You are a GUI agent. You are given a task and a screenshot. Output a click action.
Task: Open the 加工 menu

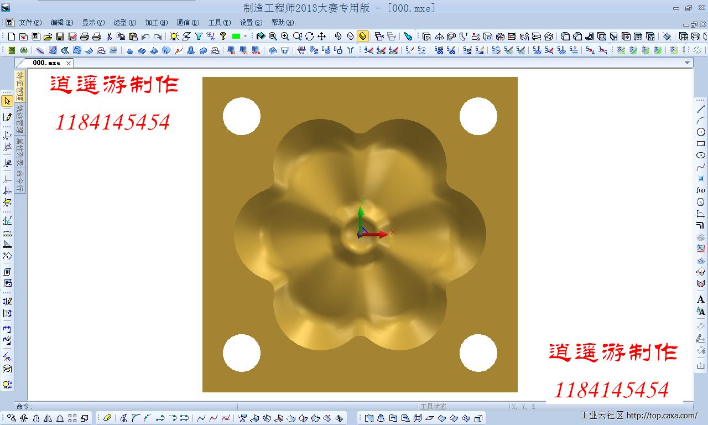tap(156, 23)
